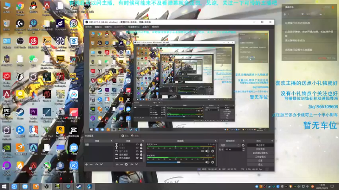The width and height of the screenshot is (339, 190).
Task: Move scene down in Scenes list
Action: 101,164
